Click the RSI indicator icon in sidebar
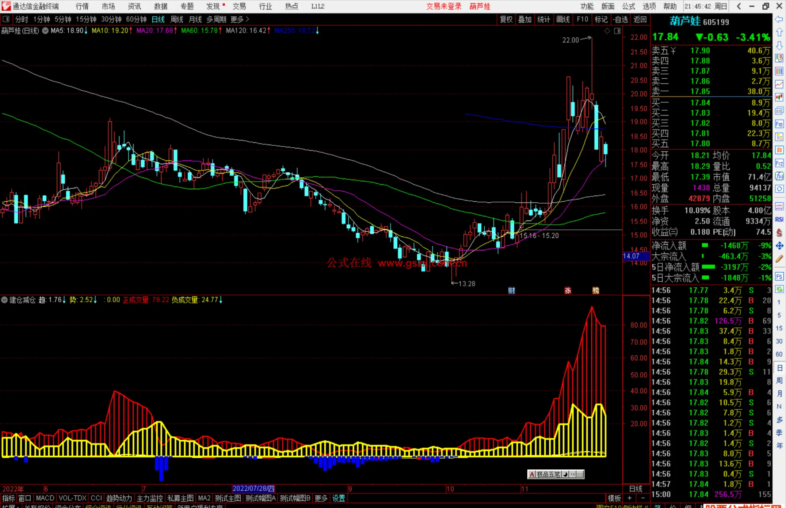 click(779, 219)
